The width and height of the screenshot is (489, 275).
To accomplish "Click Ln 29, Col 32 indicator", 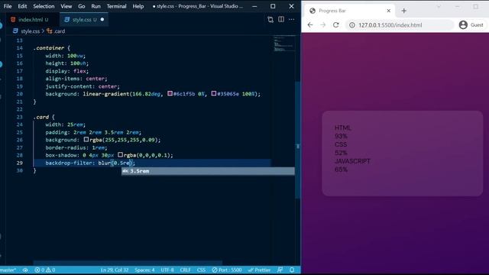I will (115, 270).
